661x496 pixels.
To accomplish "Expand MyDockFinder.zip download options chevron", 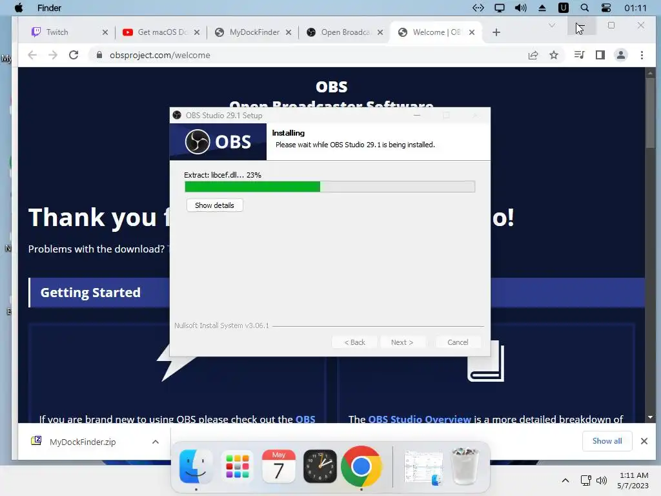I will click(x=155, y=442).
